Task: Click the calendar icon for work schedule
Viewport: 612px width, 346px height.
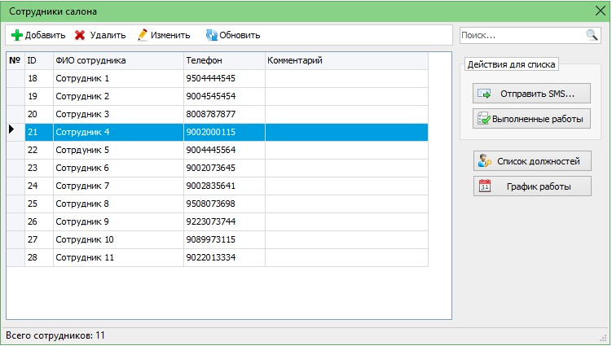Action: (x=484, y=186)
